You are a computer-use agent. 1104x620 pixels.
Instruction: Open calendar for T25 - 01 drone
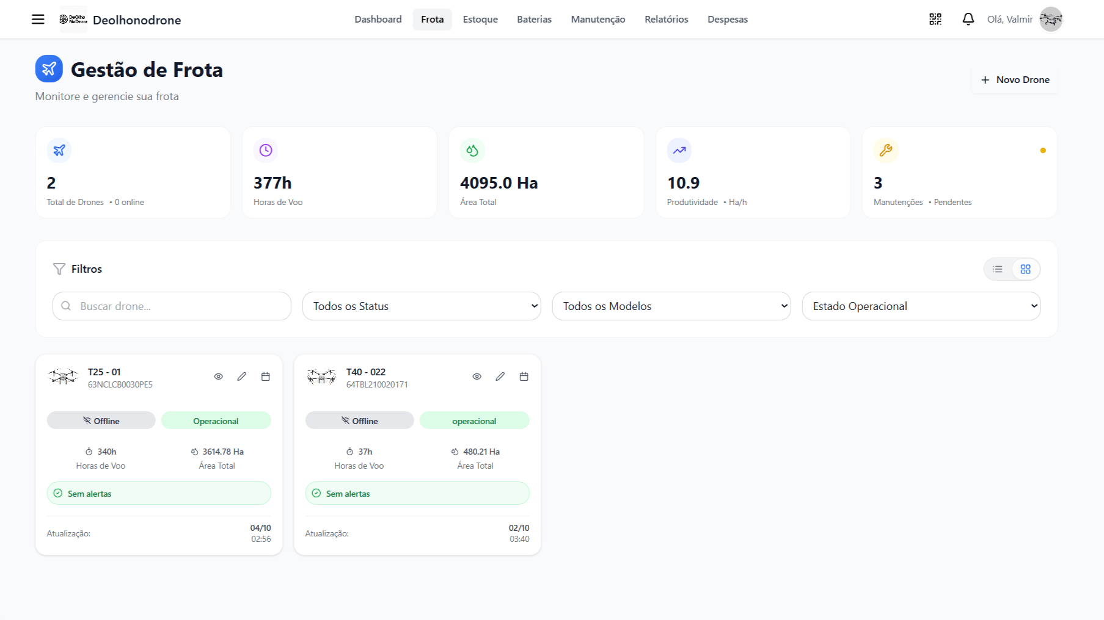(265, 377)
